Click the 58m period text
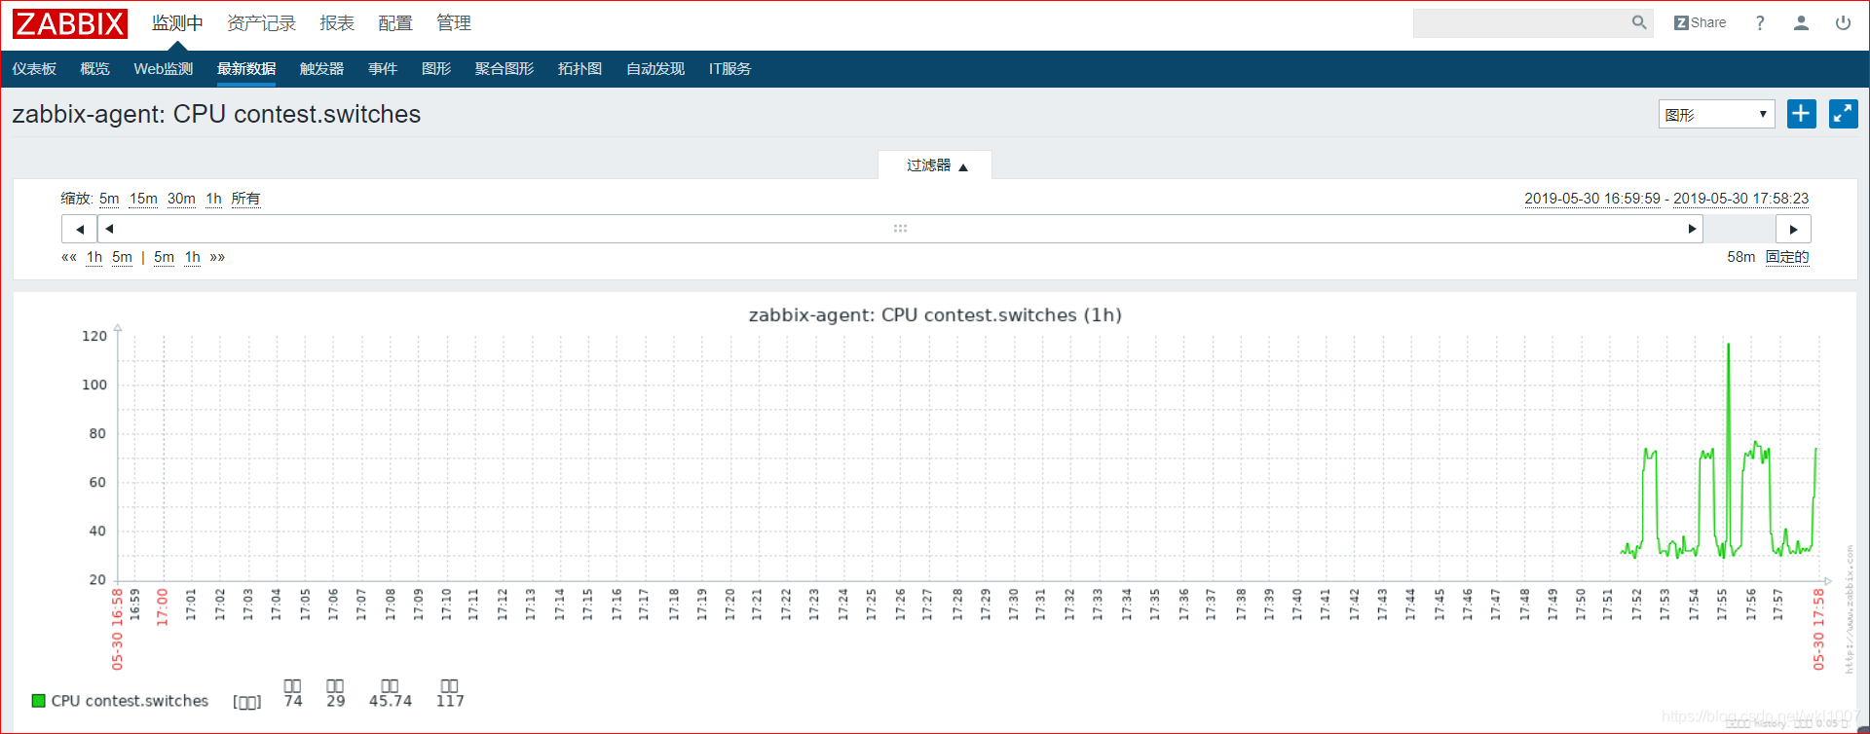Screen dimensions: 1870x734 (x=1740, y=257)
